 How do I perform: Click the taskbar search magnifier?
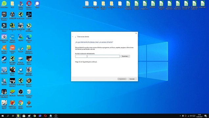(x=8, y=116)
